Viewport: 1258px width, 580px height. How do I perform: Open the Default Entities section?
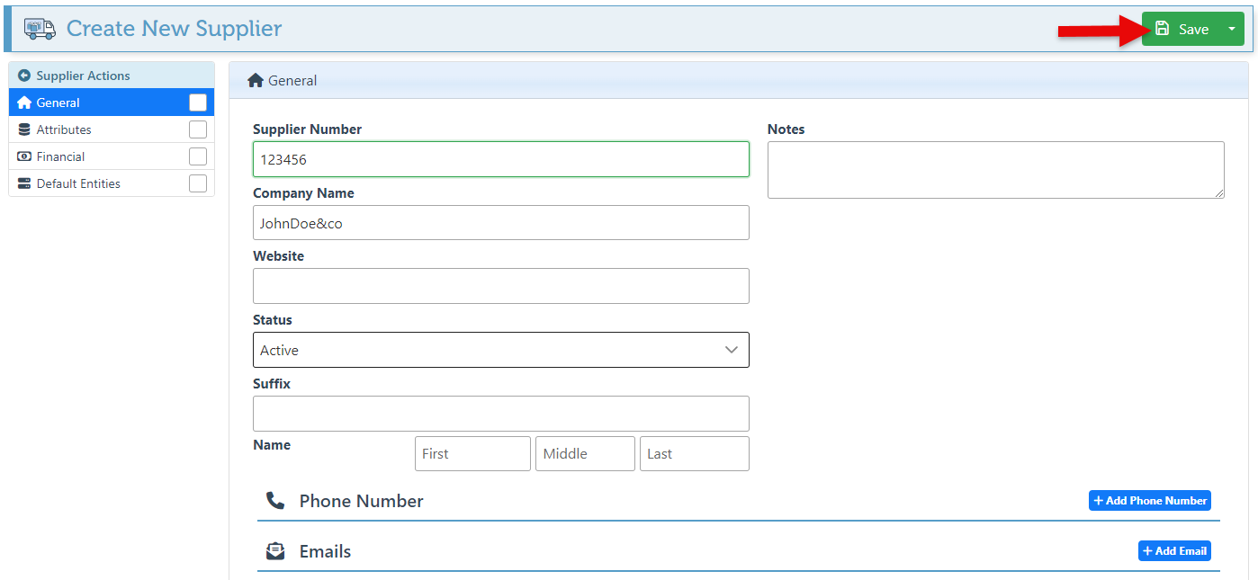[78, 183]
